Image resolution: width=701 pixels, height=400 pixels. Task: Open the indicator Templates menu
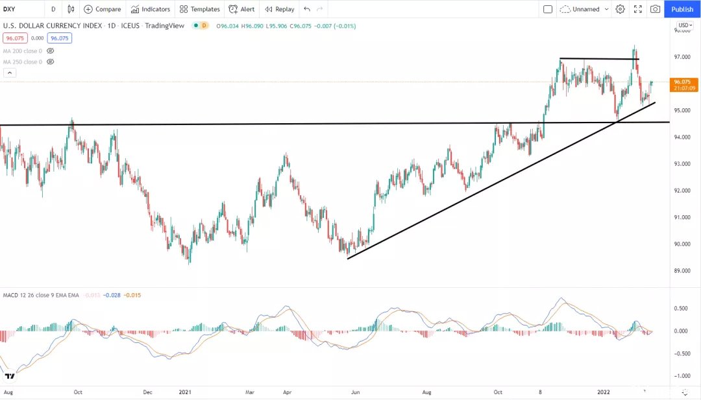(x=200, y=9)
